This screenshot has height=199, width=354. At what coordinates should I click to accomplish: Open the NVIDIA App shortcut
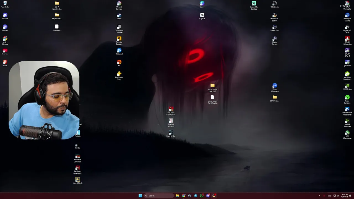[x=347, y=87]
